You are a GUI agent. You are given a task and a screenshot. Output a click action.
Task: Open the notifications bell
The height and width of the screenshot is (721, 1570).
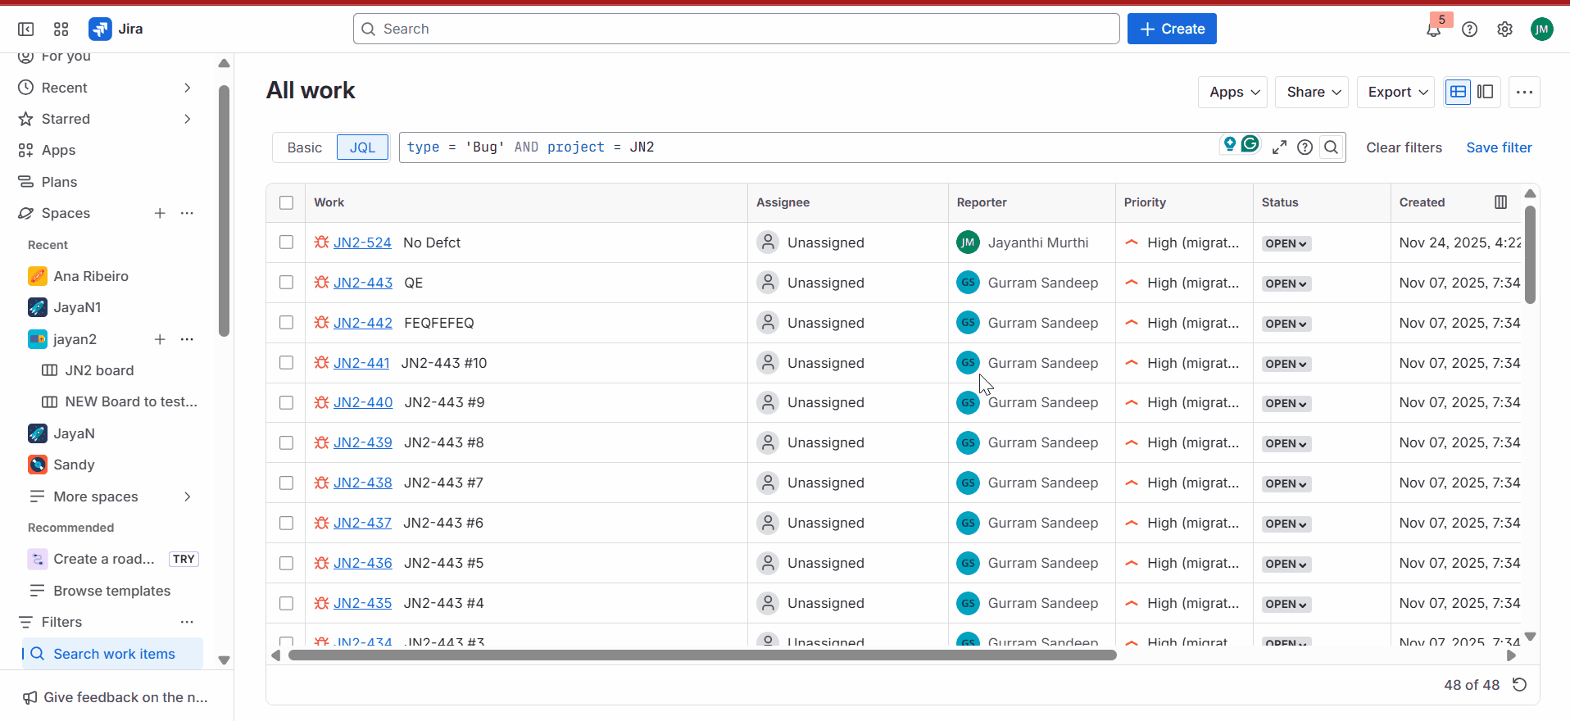point(1433,30)
